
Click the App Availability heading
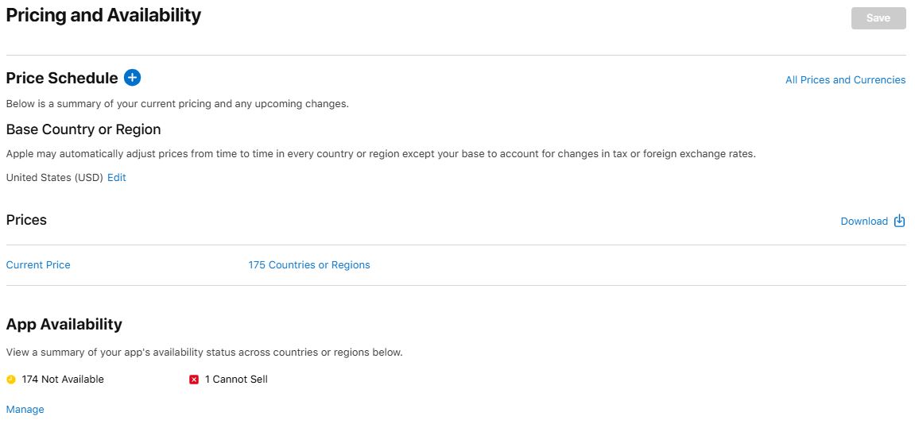pyautogui.click(x=64, y=324)
